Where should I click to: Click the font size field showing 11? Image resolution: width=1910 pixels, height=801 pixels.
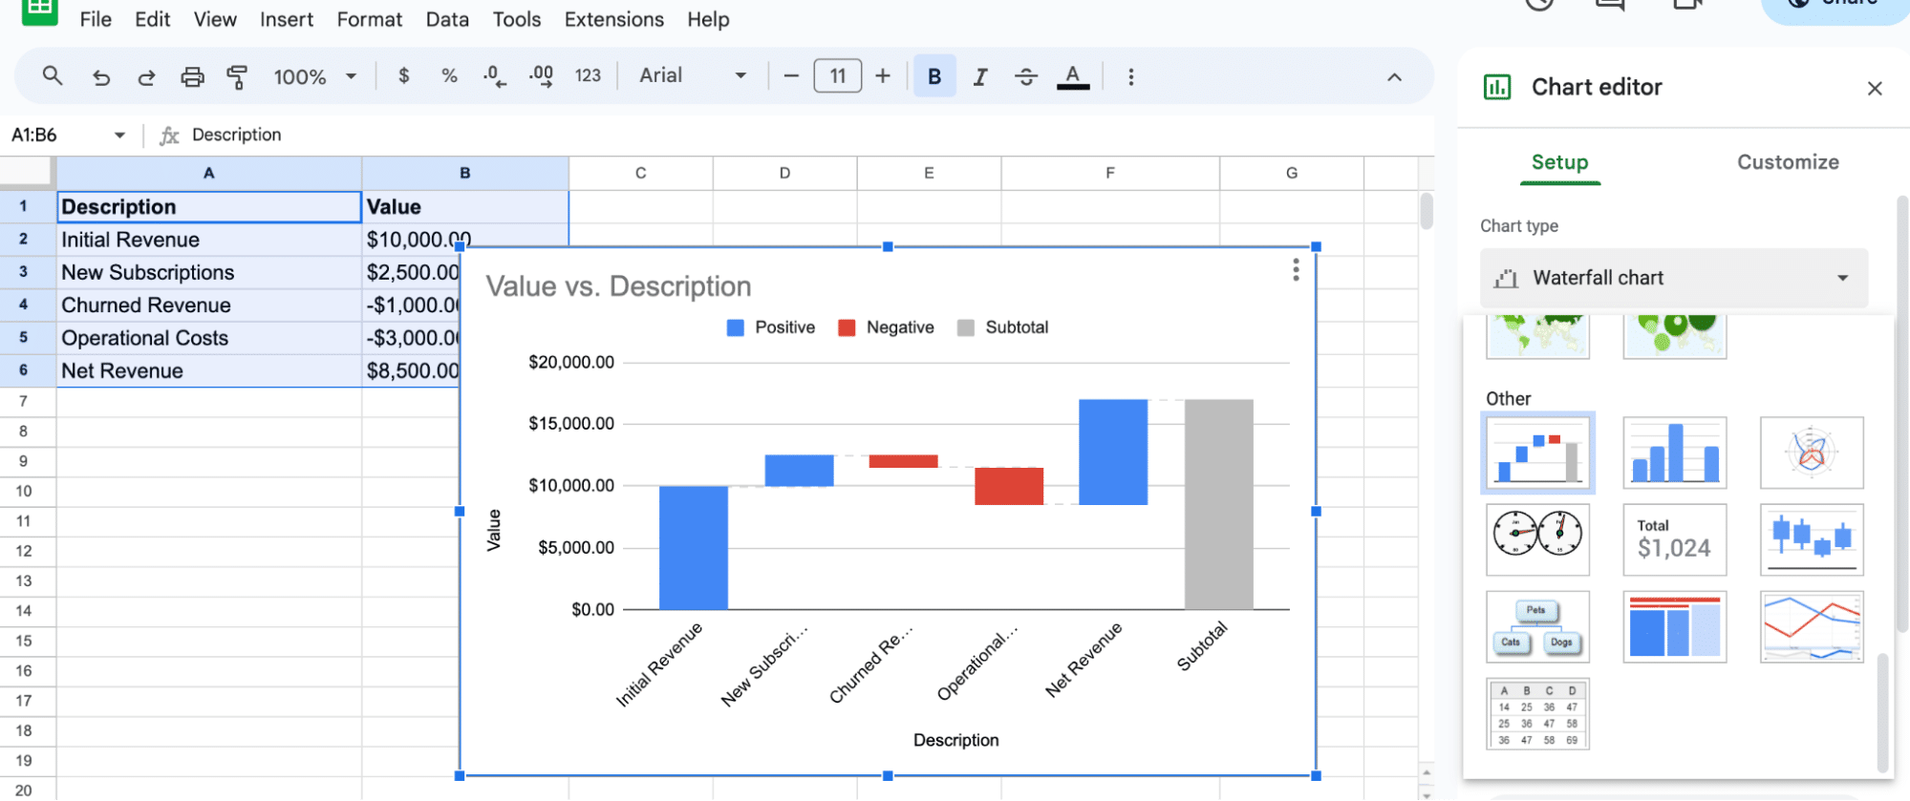837,75
